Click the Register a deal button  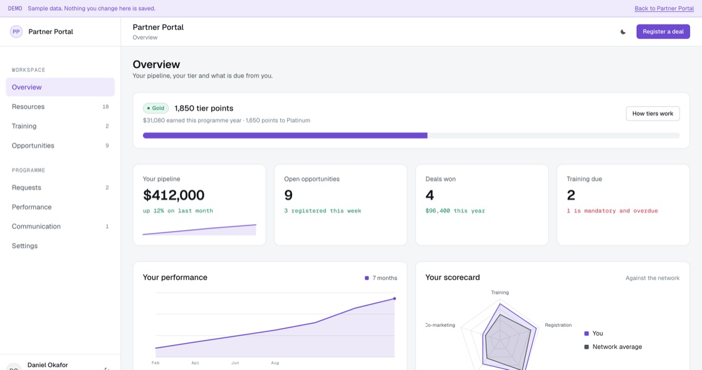663,32
